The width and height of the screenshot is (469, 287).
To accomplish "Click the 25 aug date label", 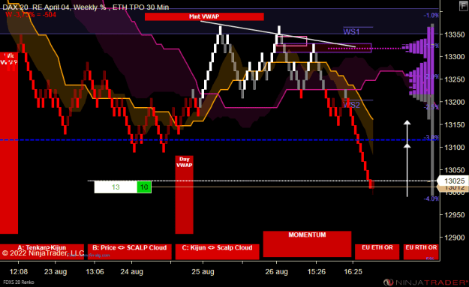I will click(x=203, y=272).
